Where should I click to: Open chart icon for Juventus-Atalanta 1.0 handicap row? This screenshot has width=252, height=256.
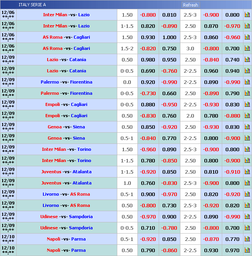click(247, 183)
